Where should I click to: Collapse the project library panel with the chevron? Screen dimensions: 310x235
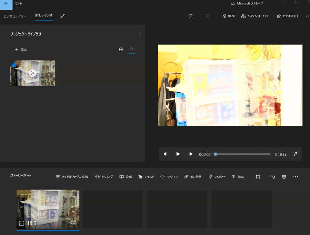pos(140,34)
